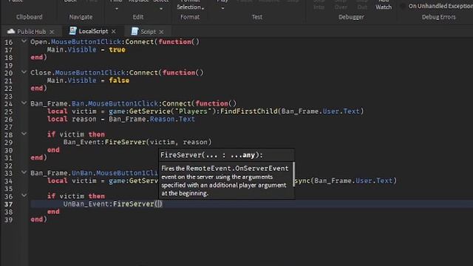This screenshot has width=473, height=266.
Task: Click 'User.Text' at end of line 25
Action: (341, 112)
